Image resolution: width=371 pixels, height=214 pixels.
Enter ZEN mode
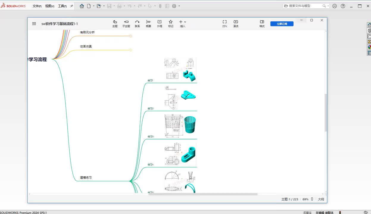click(x=225, y=23)
